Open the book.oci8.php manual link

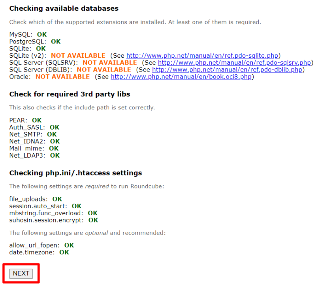click(x=181, y=77)
